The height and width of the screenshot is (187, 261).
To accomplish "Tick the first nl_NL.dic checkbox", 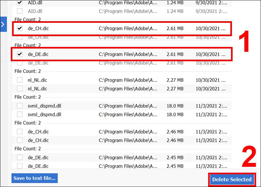I will coord(20,80).
